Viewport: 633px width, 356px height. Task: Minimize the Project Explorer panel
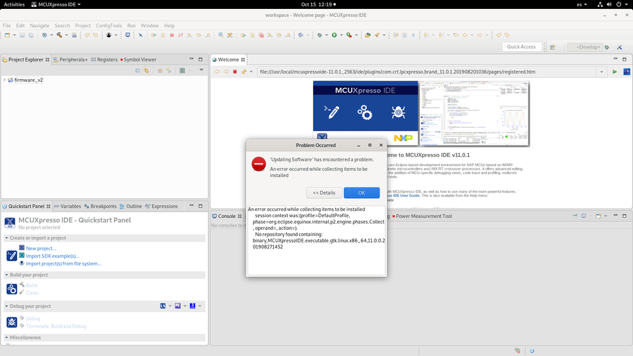click(191, 60)
